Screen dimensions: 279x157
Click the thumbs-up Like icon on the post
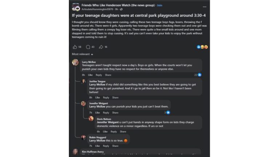tap(75, 47)
